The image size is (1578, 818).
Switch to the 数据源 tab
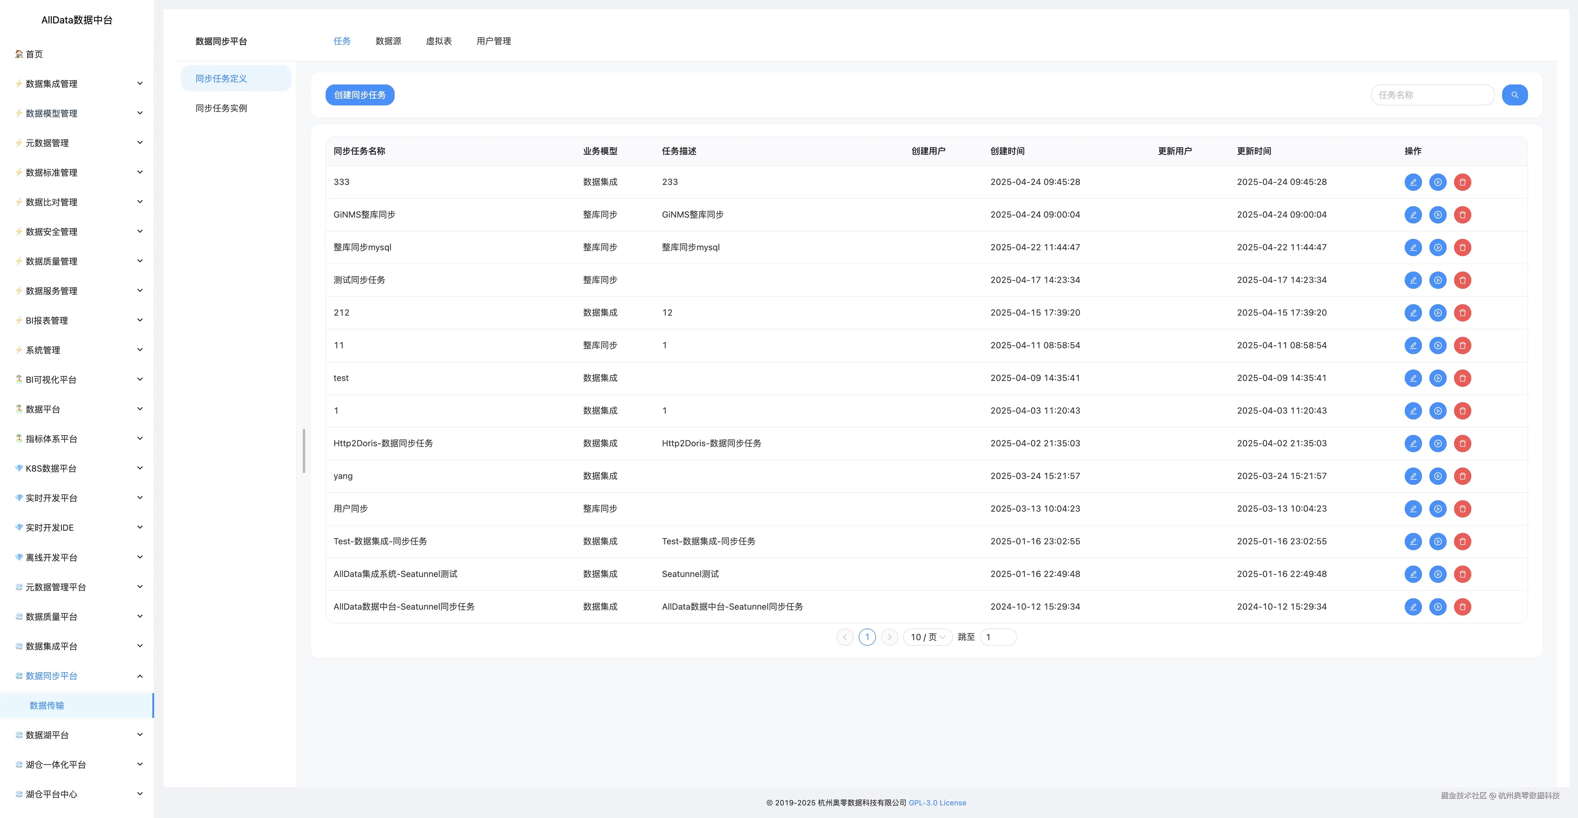(388, 41)
